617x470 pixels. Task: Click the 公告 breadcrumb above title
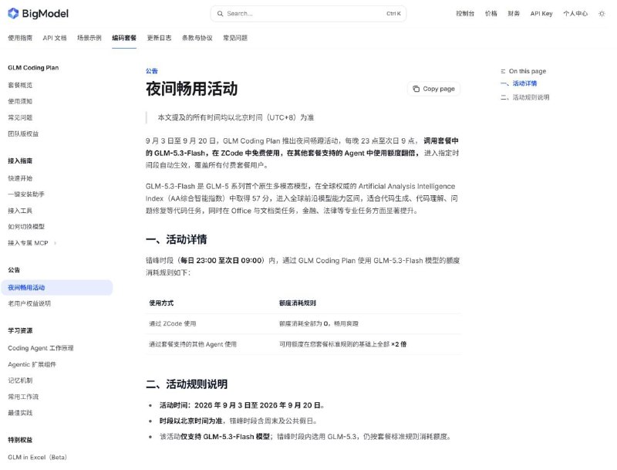tap(151, 71)
